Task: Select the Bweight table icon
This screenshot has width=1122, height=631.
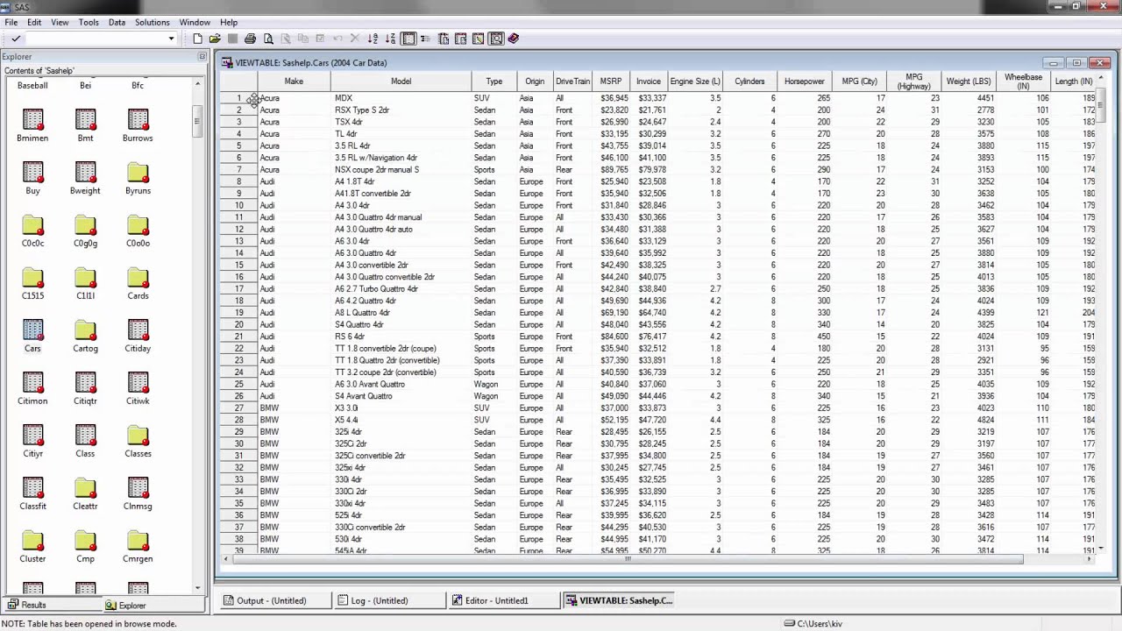Action: pos(85,173)
